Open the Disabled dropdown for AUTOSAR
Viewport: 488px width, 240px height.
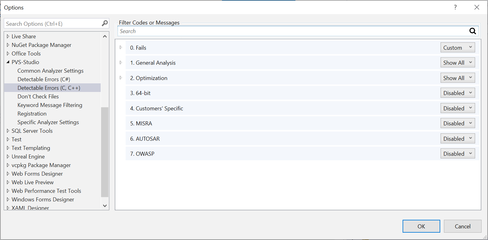coord(458,139)
